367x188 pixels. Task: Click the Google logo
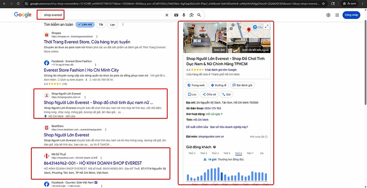point(23,15)
